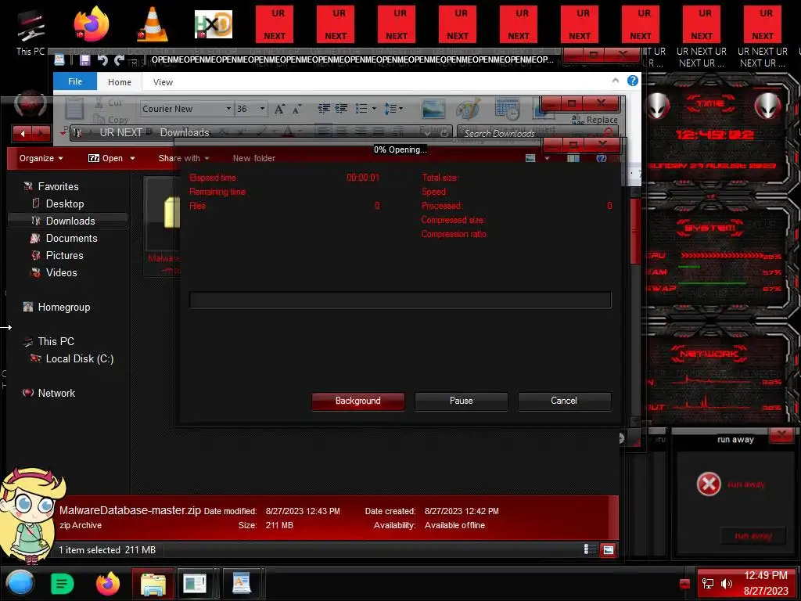
Task: Click WordPad's Save icon in quick access toolbar
Action: click(84, 60)
